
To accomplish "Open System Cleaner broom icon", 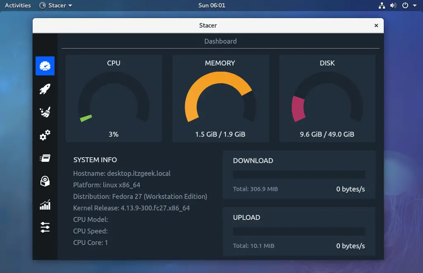I will 45,112.
